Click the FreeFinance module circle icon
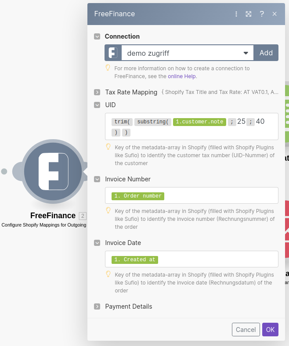This screenshot has width=289, height=346. tap(53, 171)
